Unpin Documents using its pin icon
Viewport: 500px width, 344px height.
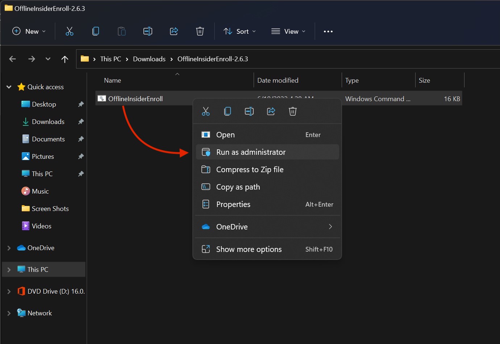click(x=81, y=139)
